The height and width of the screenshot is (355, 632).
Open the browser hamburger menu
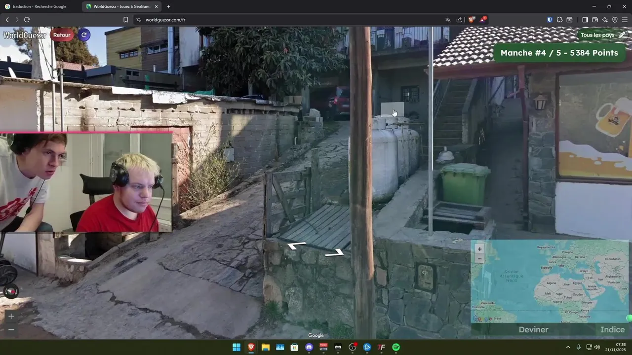(625, 20)
